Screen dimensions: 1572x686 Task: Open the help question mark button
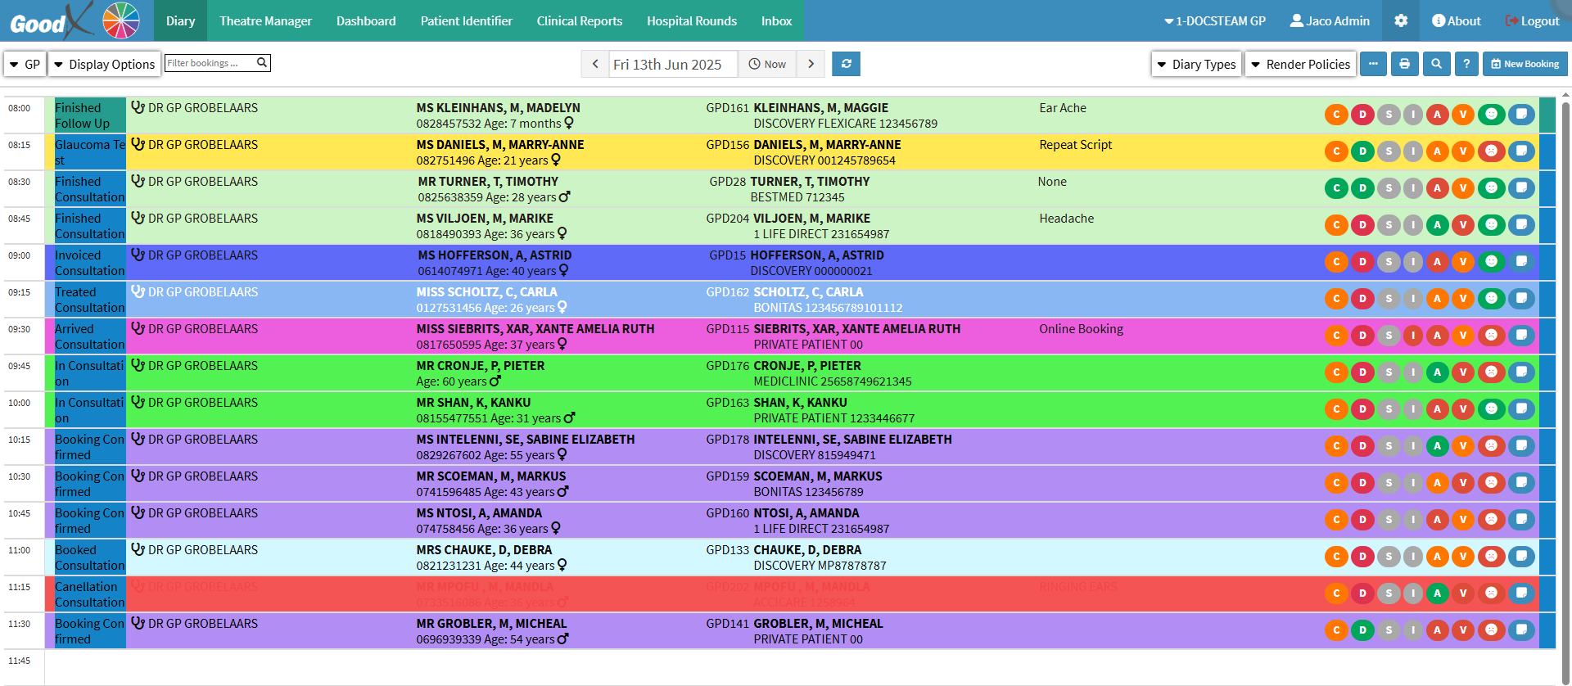point(1466,64)
